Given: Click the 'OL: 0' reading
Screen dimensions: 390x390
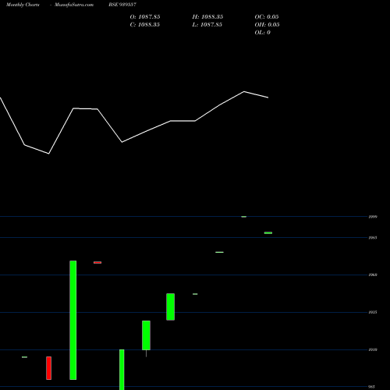Looking at the screenshot, I should [x=263, y=33].
